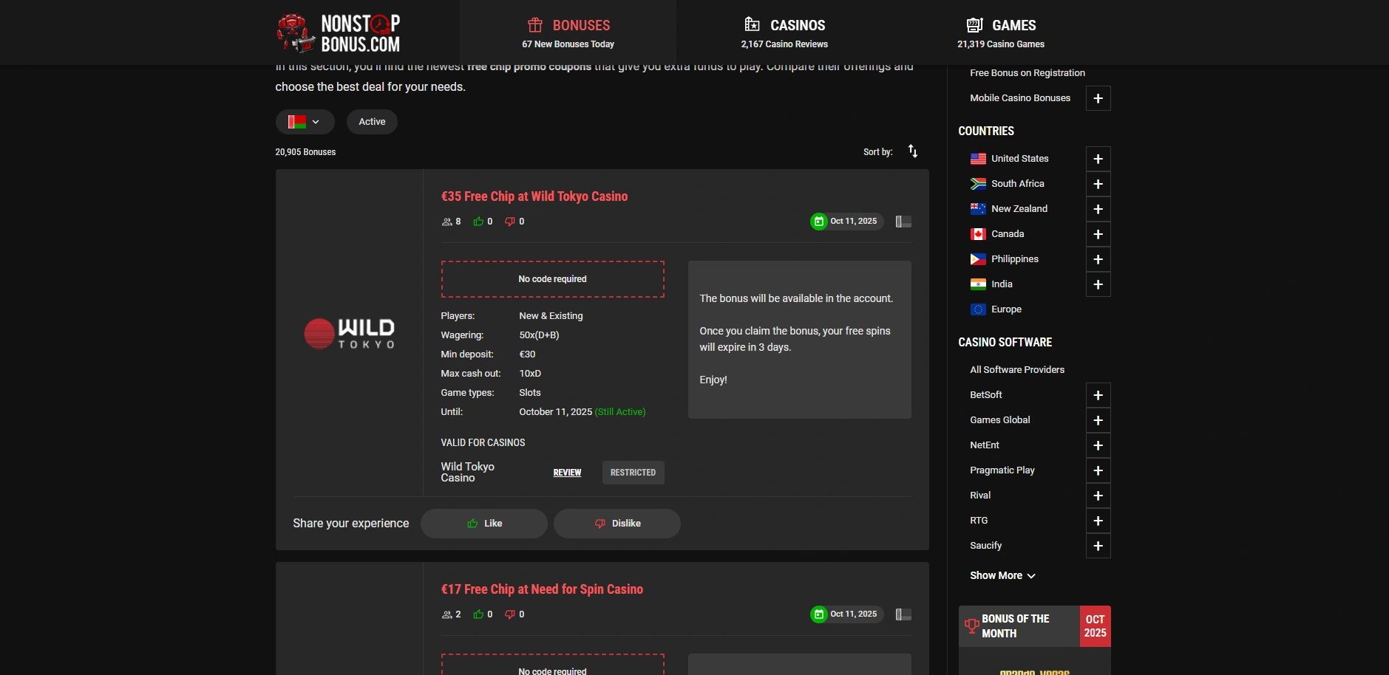Viewport: 1389px width, 675px height.
Task: Click the green calendar icon on Wild Tokyo bonus
Action: [819, 222]
